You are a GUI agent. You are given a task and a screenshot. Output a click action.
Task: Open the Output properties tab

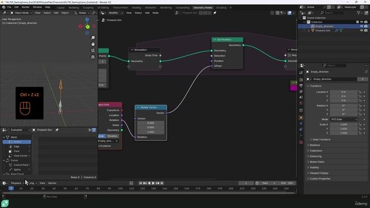[x=301, y=86]
